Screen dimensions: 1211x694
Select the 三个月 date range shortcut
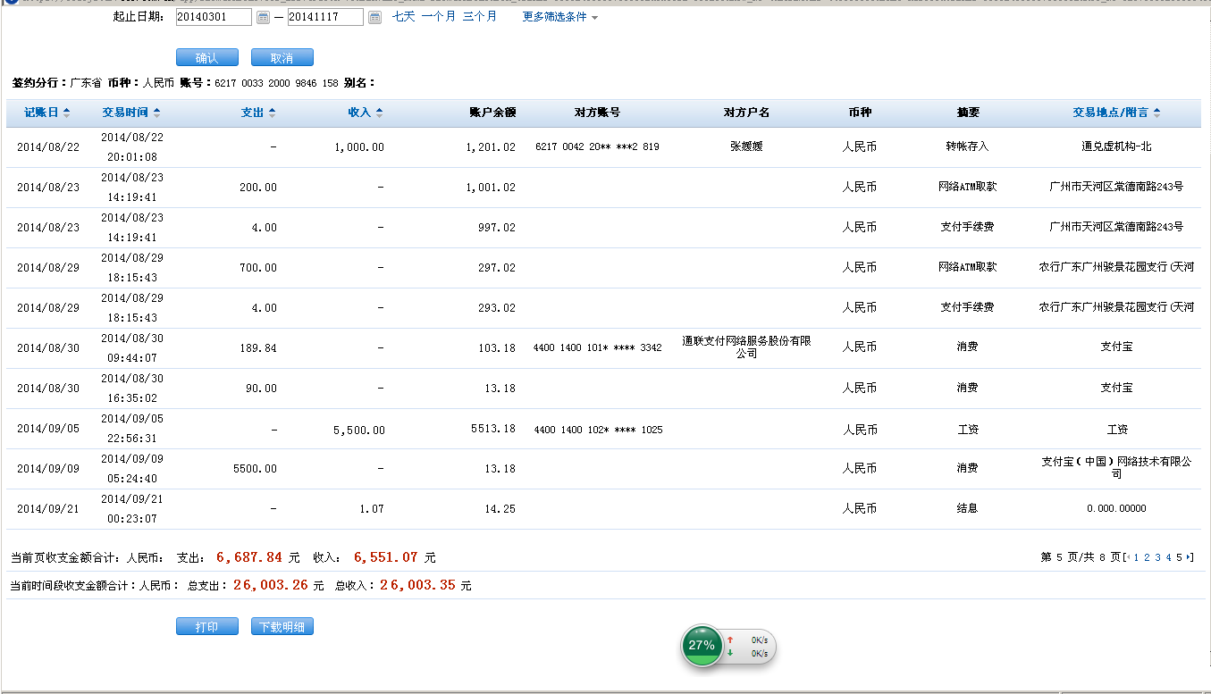pyautogui.click(x=479, y=17)
